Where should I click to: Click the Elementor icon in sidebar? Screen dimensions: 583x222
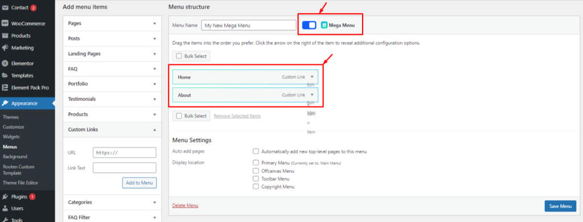click(x=5, y=63)
